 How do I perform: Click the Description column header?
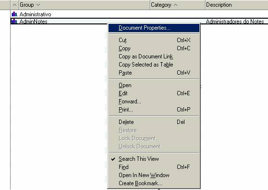coord(237,5)
